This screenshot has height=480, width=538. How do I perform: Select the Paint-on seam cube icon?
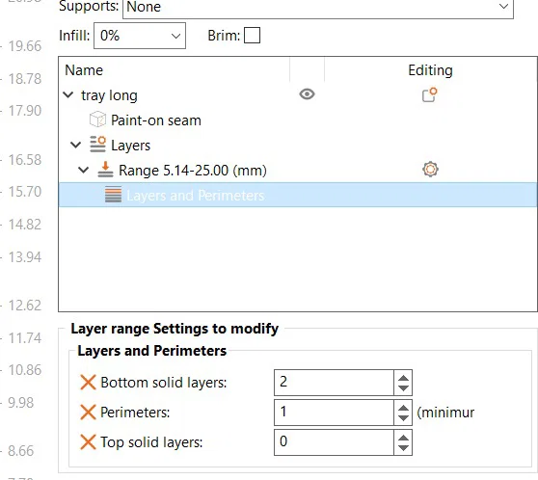[97, 120]
